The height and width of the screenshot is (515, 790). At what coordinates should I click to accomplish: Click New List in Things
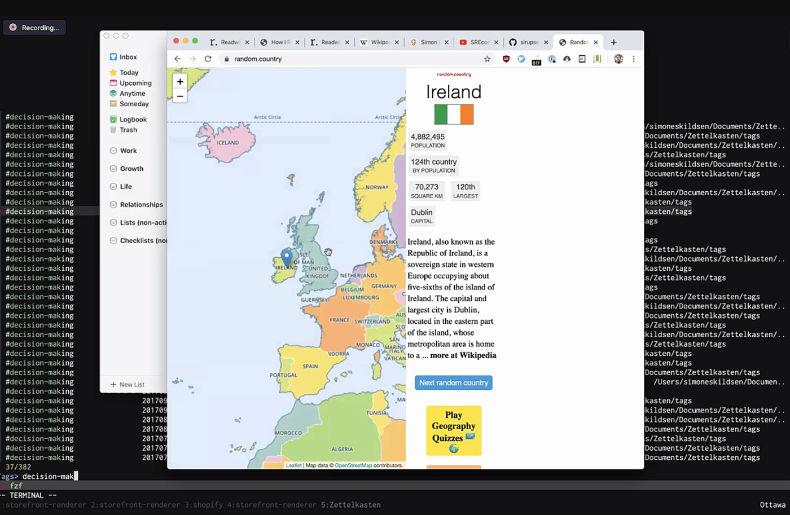coord(128,385)
